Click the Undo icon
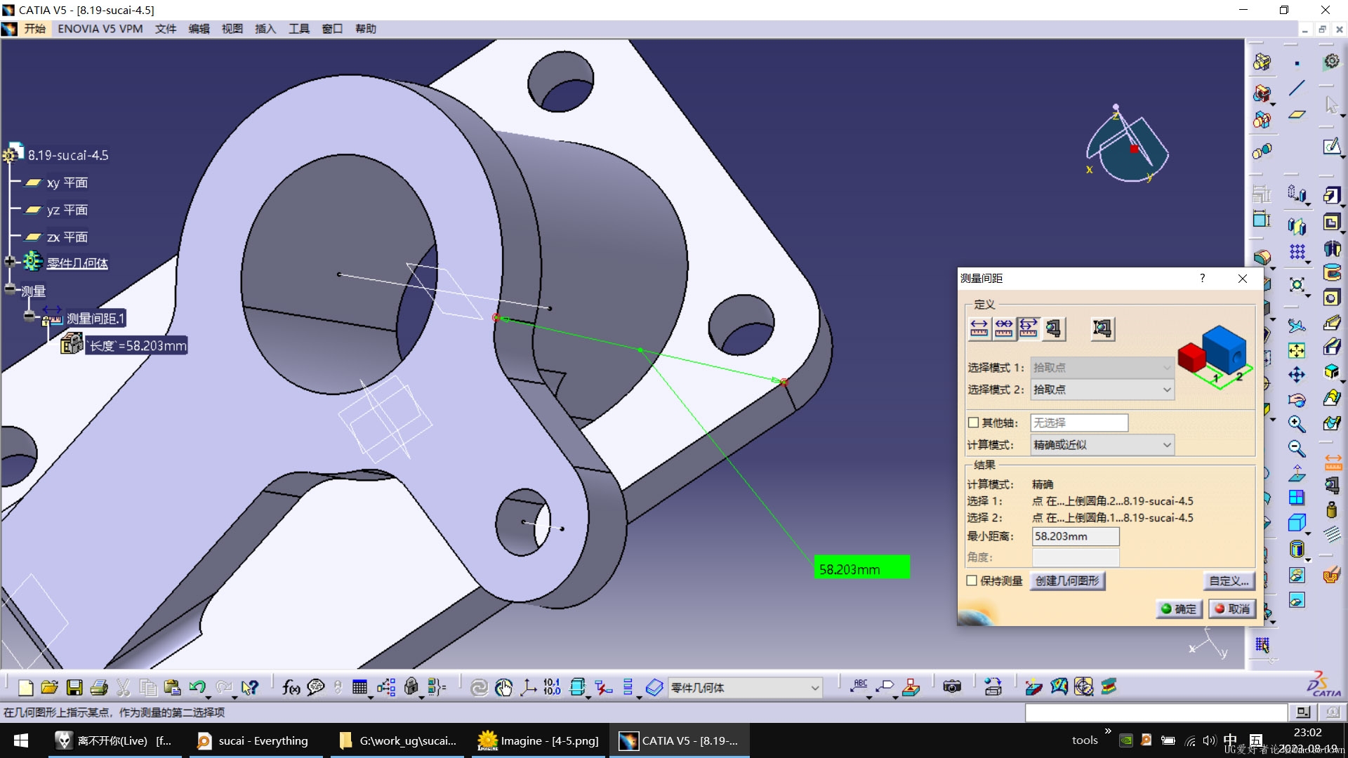The image size is (1348, 758). point(197,687)
